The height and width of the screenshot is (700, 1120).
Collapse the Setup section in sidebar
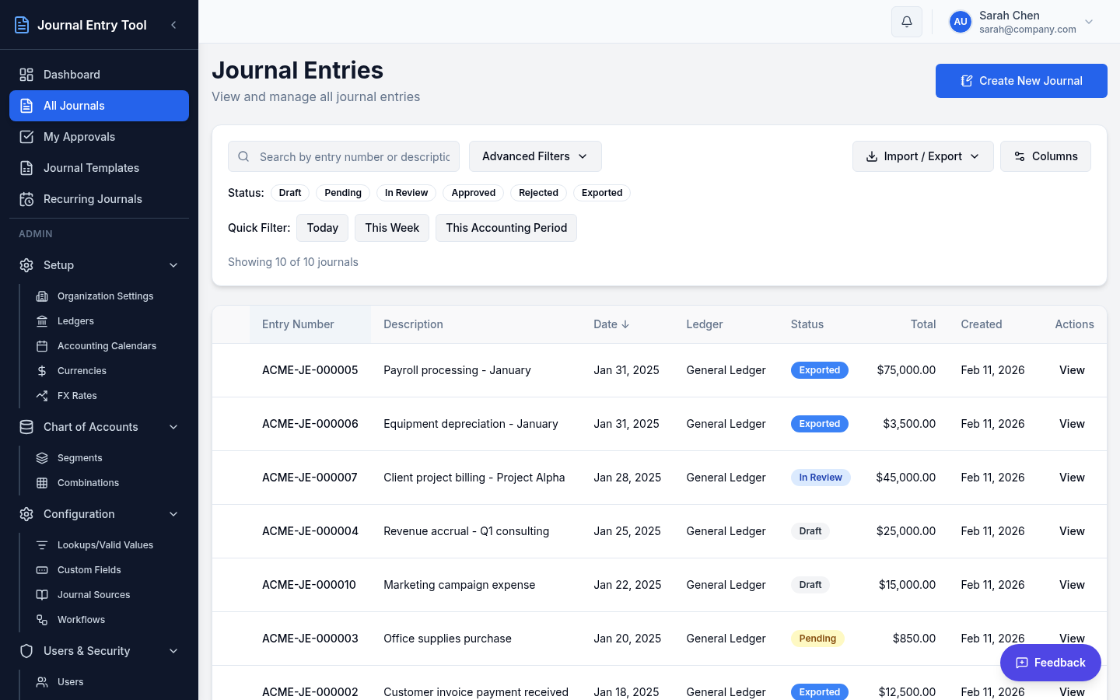point(173,264)
